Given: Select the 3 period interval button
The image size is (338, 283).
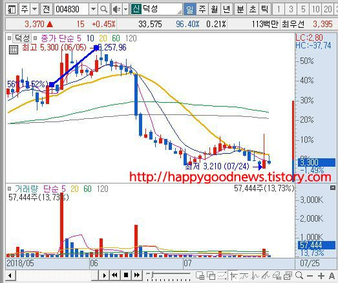Looking at the screenshot, I should click(x=291, y=9).
